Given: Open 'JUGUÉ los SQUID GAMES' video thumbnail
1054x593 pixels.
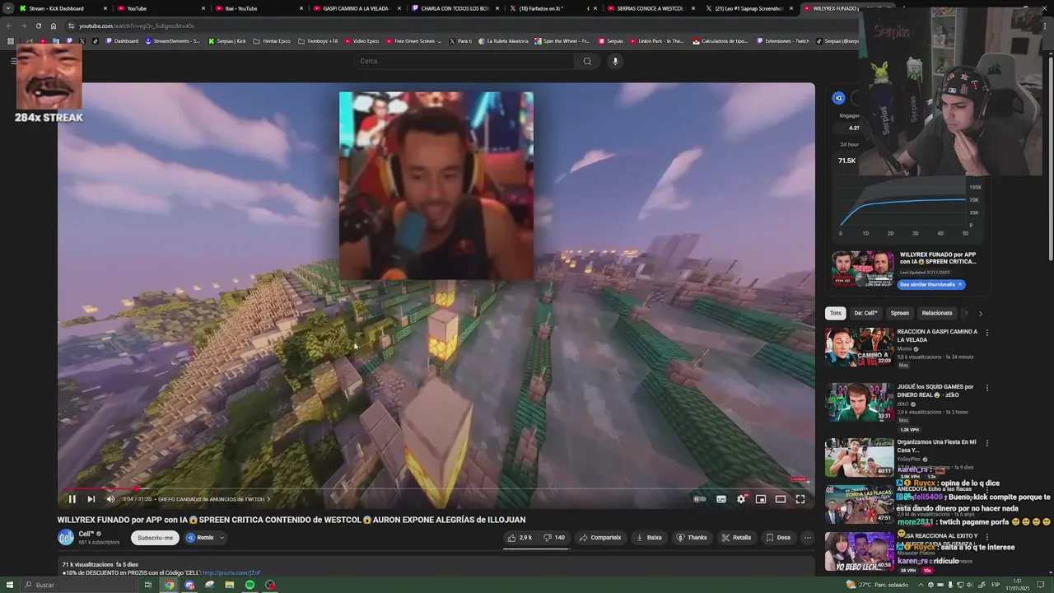Looking at the screenshot, I should tap(860, 402).
